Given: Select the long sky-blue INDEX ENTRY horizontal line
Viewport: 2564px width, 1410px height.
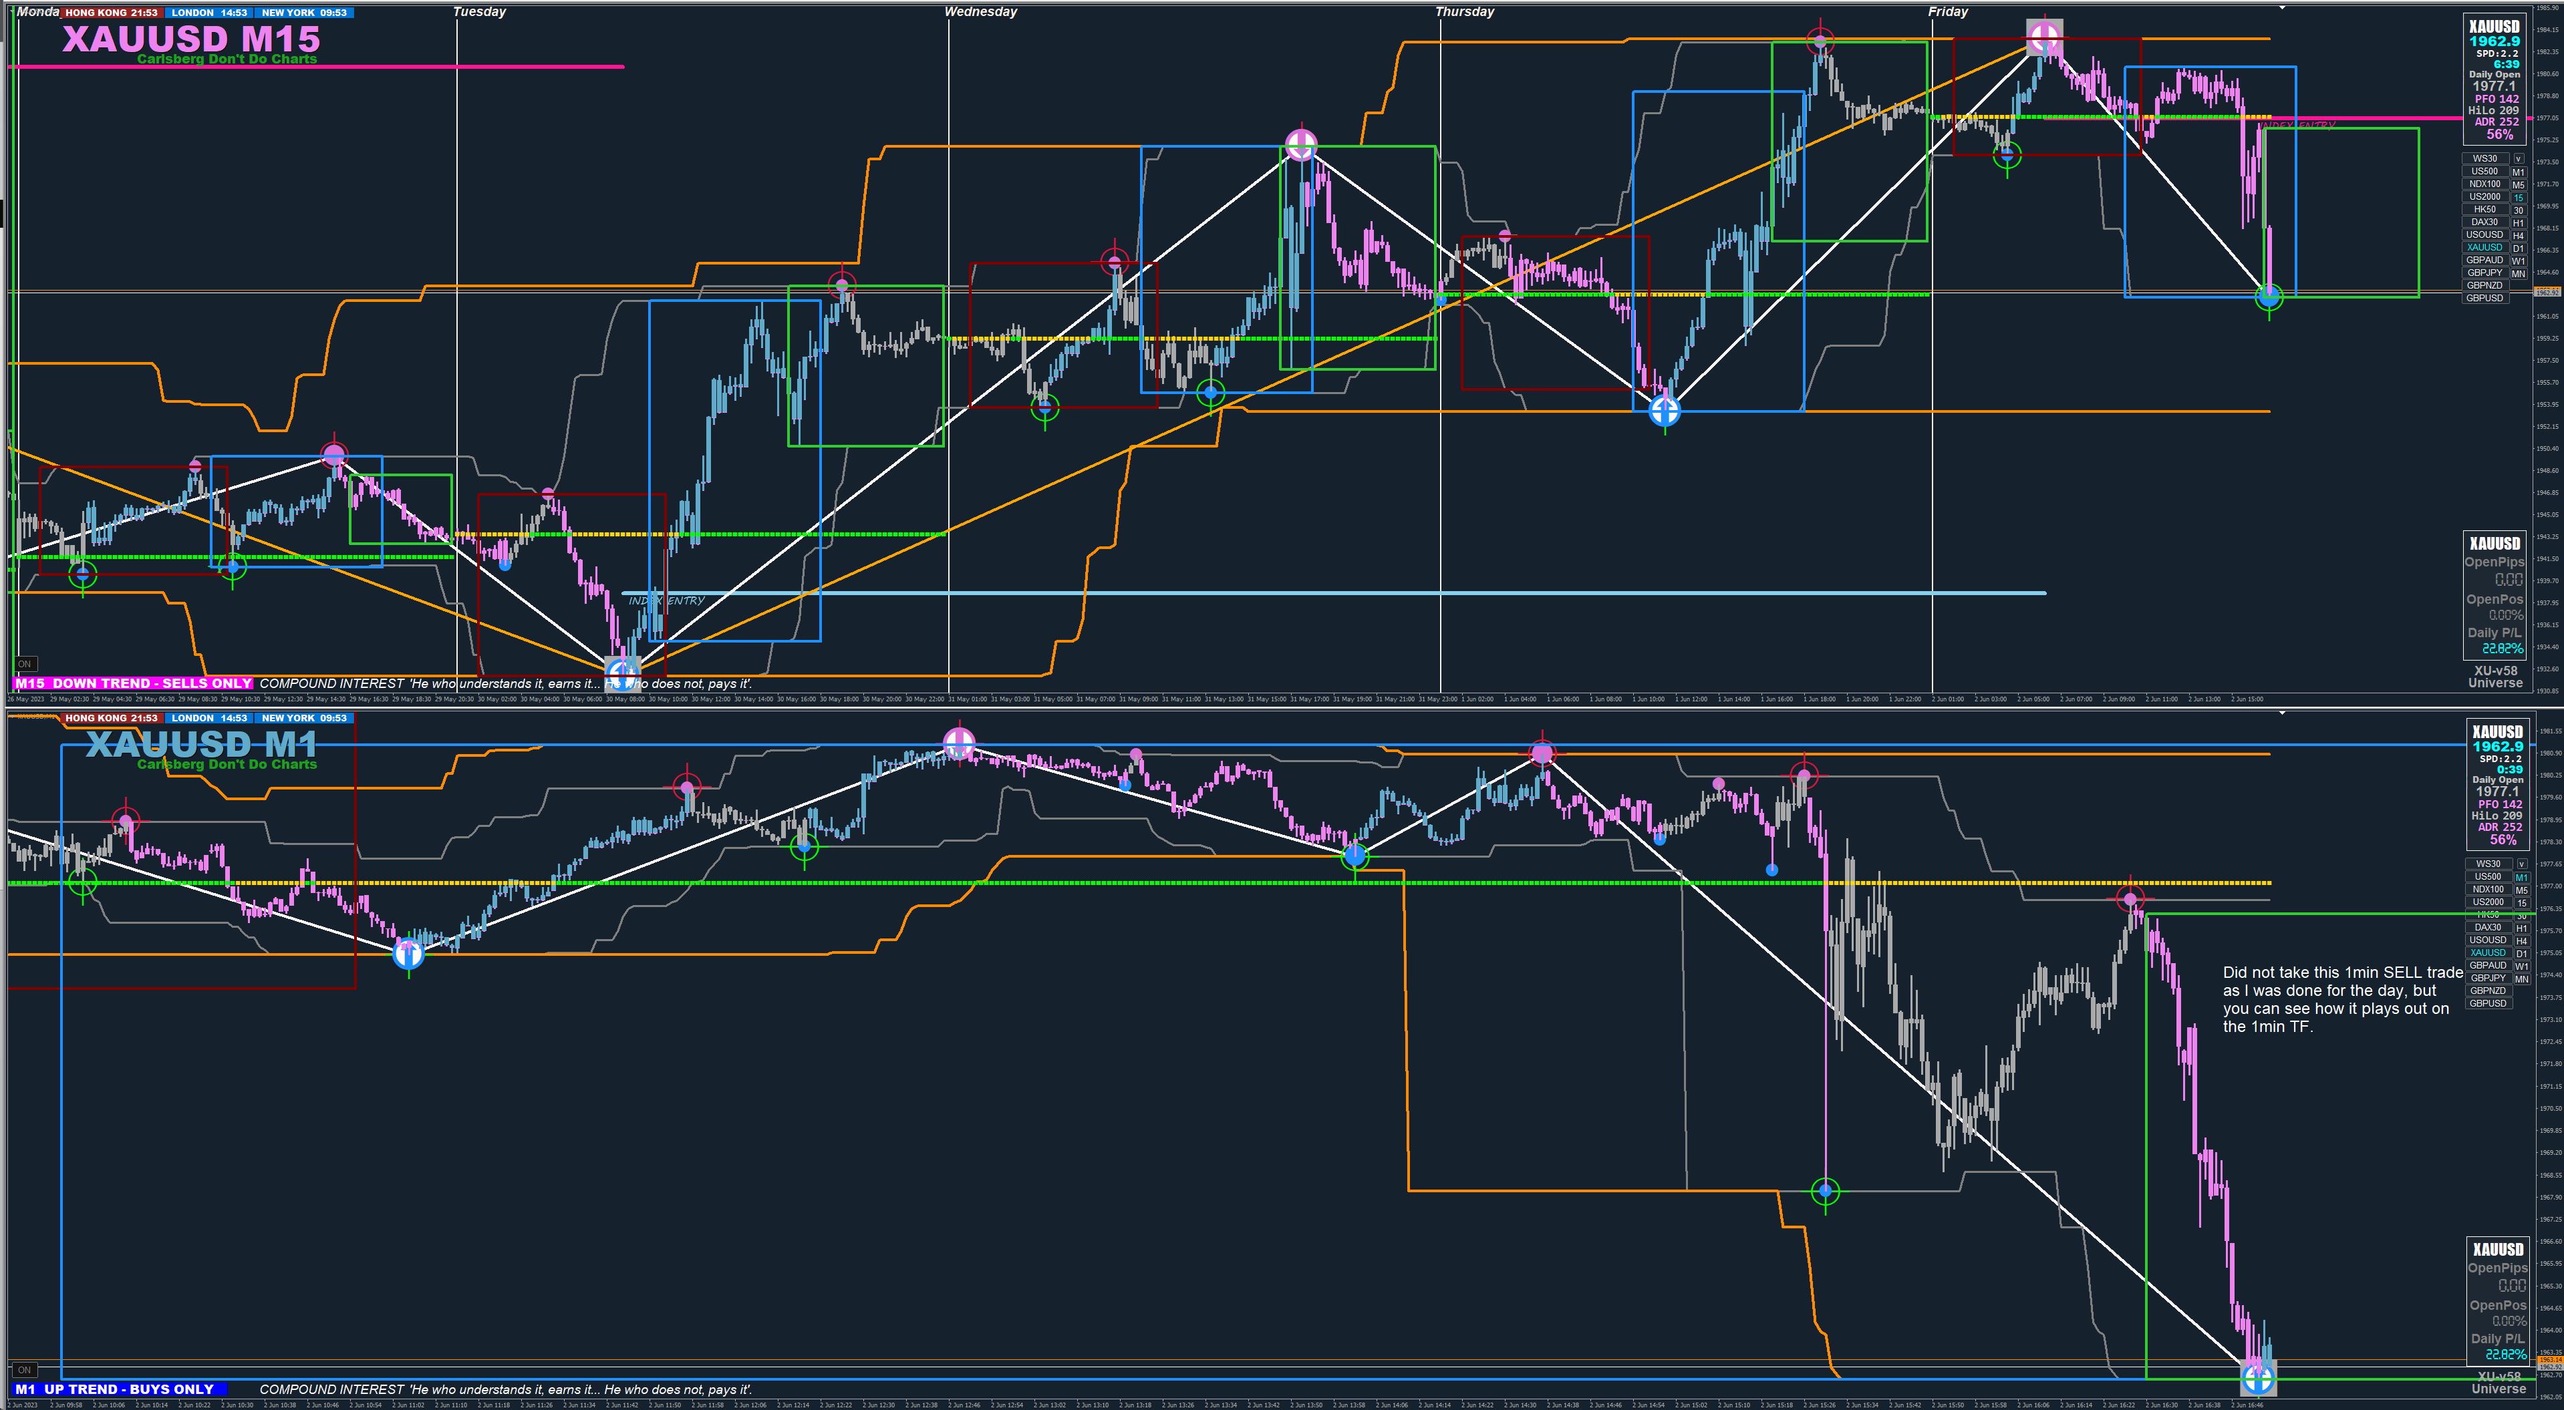Looking at the screenshot, I should click(1294, 593).
